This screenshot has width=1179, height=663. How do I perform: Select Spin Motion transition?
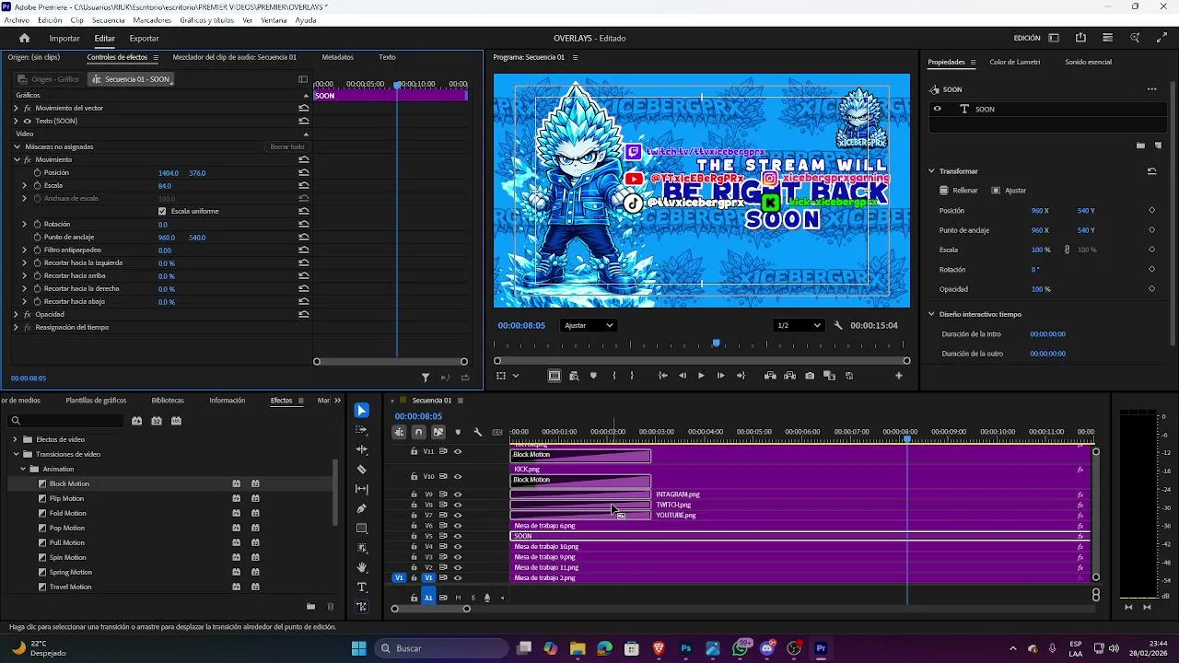pos(68,557)
